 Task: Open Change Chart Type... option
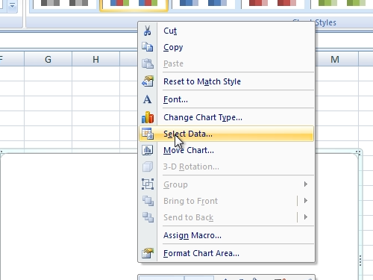[226, 117]
